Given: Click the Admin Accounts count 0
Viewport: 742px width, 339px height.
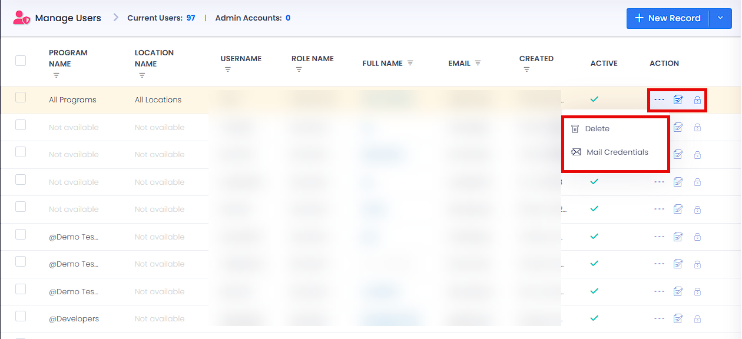Looking at the screenshot, I should pos(288,18).
